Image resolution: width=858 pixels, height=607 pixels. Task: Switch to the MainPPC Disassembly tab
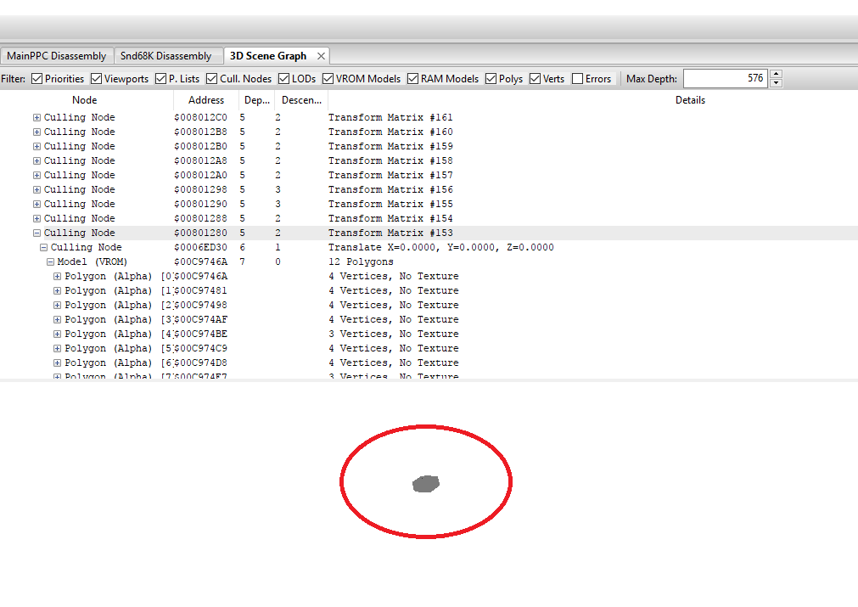(57, 56)
